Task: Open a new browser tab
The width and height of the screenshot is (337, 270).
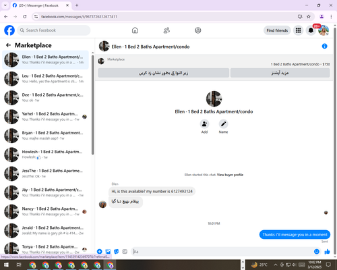Action: click(x=77, y=5)
